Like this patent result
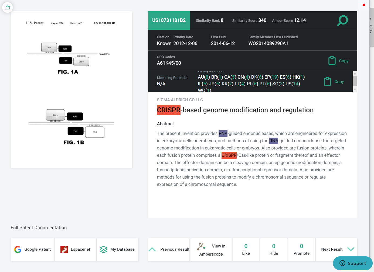 click(246, 249)
